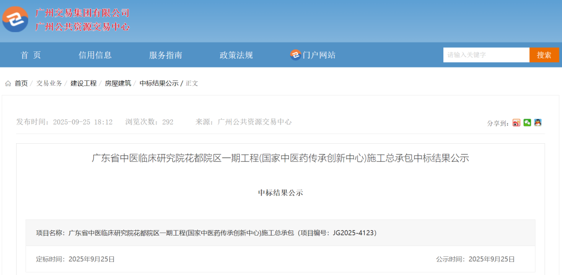Click the 广州公共资源交易中心 header title
This screenshot has width=562, height=275.
pyautogui.click(x=82, y=27)
